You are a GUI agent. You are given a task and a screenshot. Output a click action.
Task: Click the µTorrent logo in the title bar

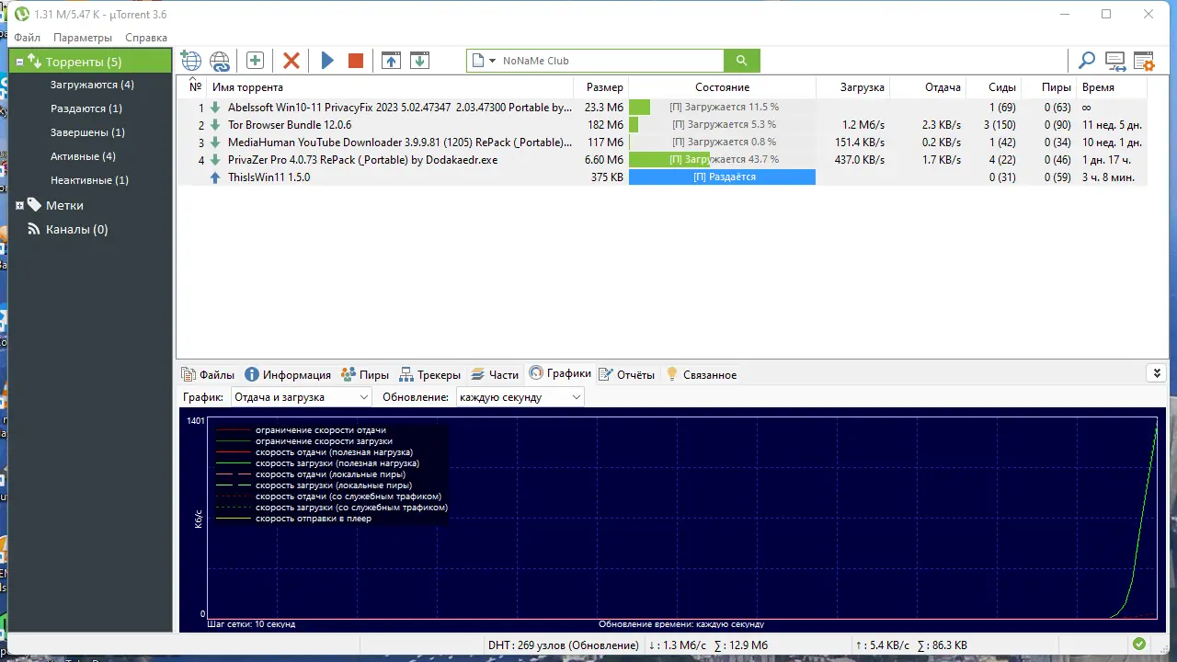[22, 14]
